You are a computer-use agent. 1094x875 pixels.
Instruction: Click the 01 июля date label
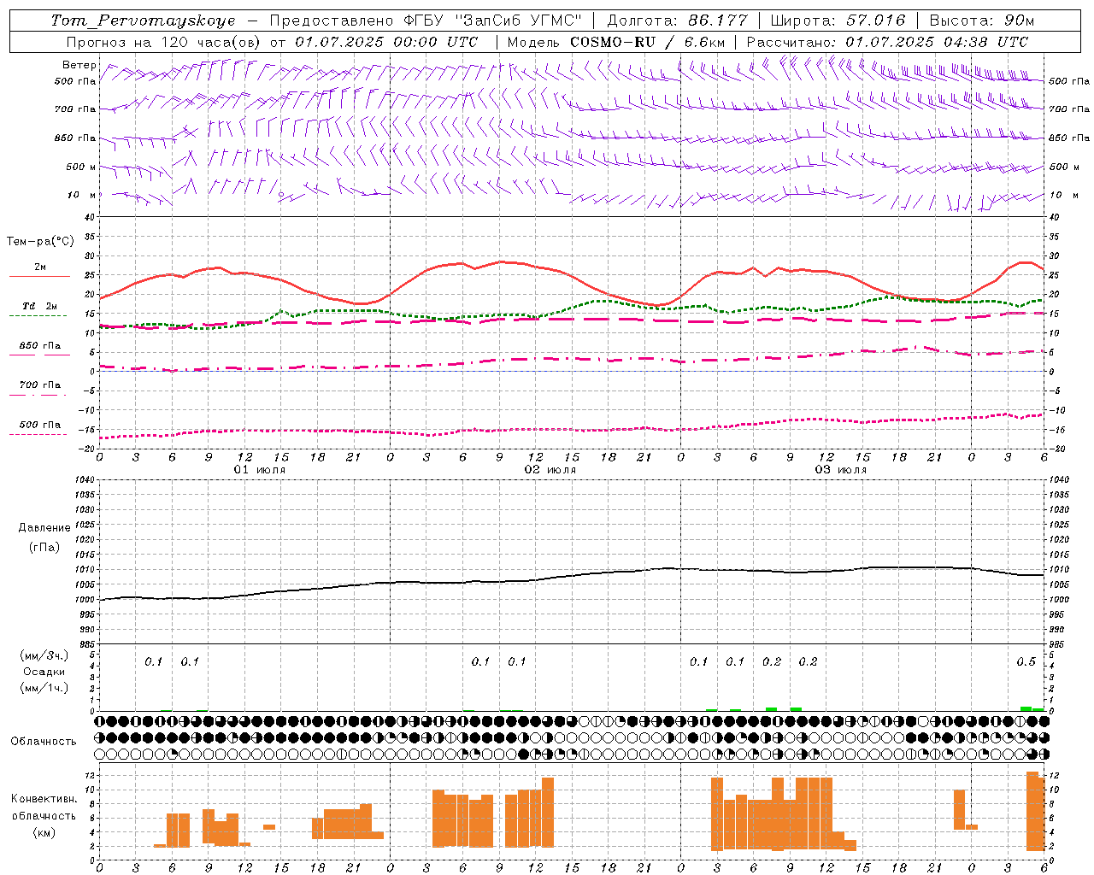click(x=260, y=470)
